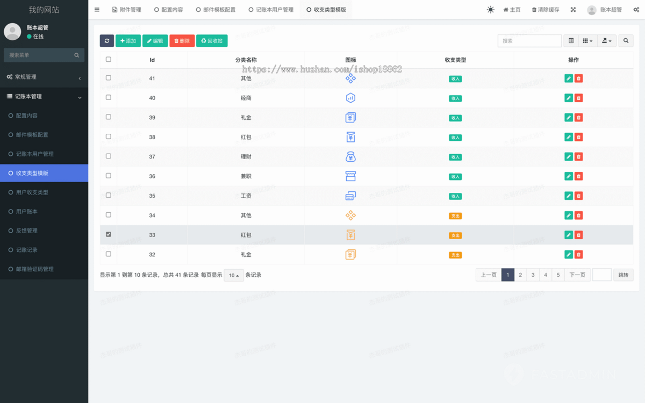Uncheck the selected row 33 checkbox

108,235
